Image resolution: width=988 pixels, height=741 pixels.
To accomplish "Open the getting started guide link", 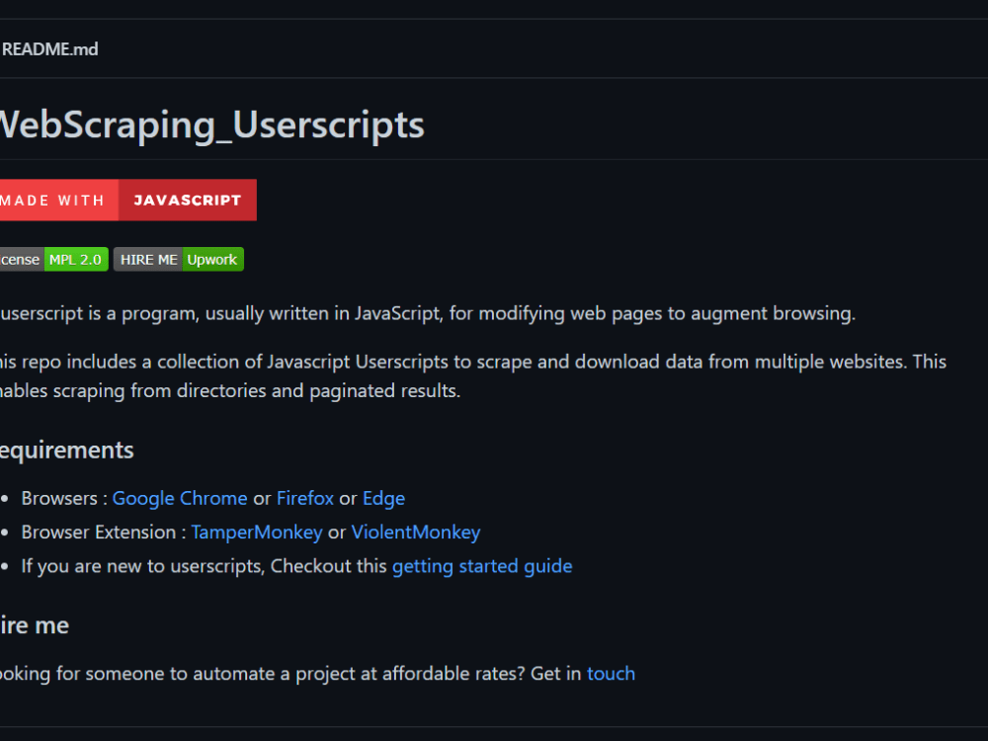I will pos(482,566).
